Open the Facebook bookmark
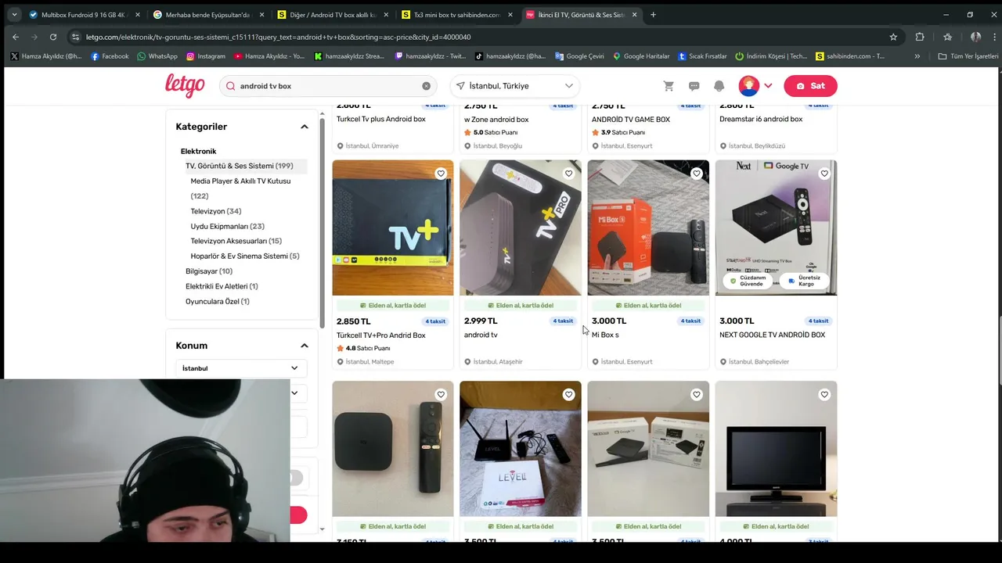The image size is (1002, 563). coord(110,56)
